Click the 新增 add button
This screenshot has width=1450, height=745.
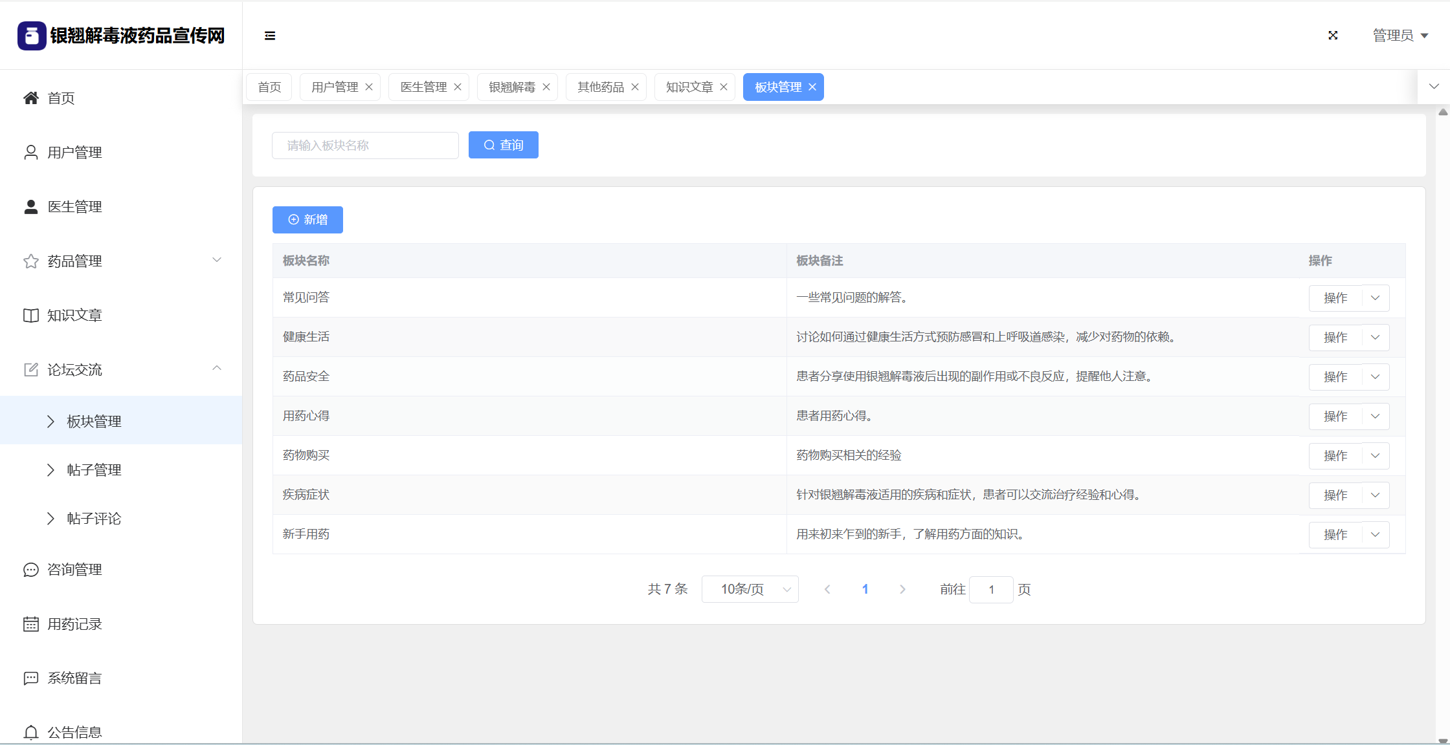[307, 220]
